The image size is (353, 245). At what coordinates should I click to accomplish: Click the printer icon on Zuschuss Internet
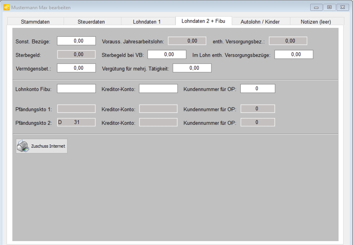pos(23,146)
